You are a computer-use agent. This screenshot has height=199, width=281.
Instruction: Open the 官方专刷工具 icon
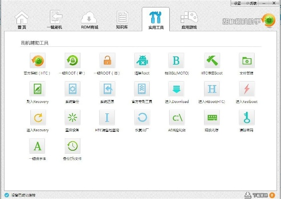click(x=142, y=89)
